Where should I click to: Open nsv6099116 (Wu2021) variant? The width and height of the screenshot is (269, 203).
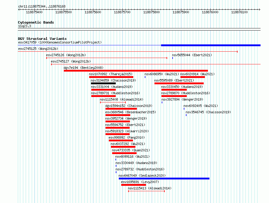pos(132,156)
